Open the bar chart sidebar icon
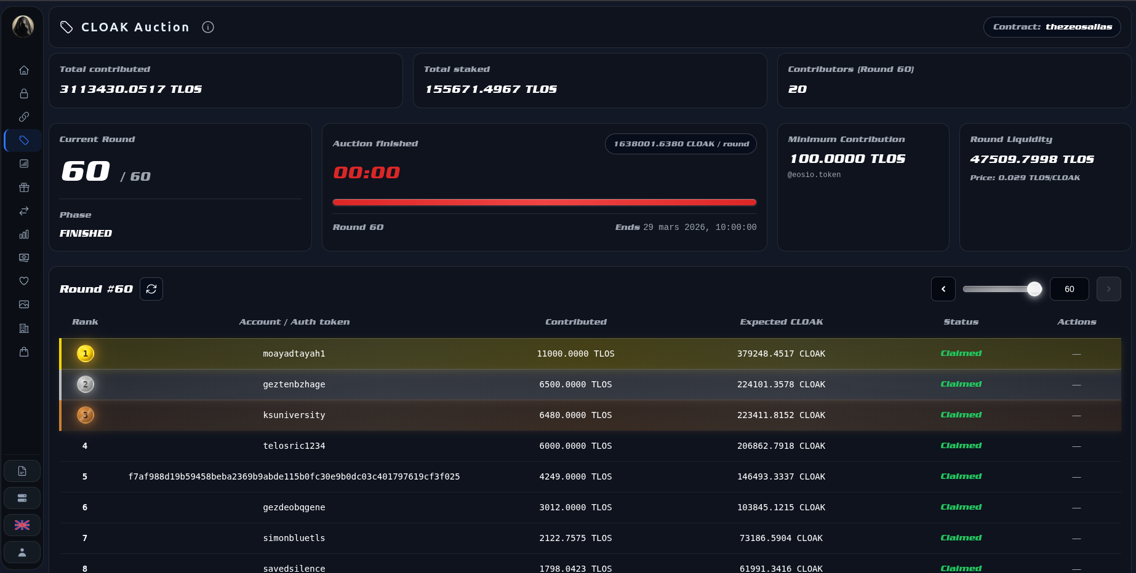This screenshot has width=1136, height=573. 24,234
